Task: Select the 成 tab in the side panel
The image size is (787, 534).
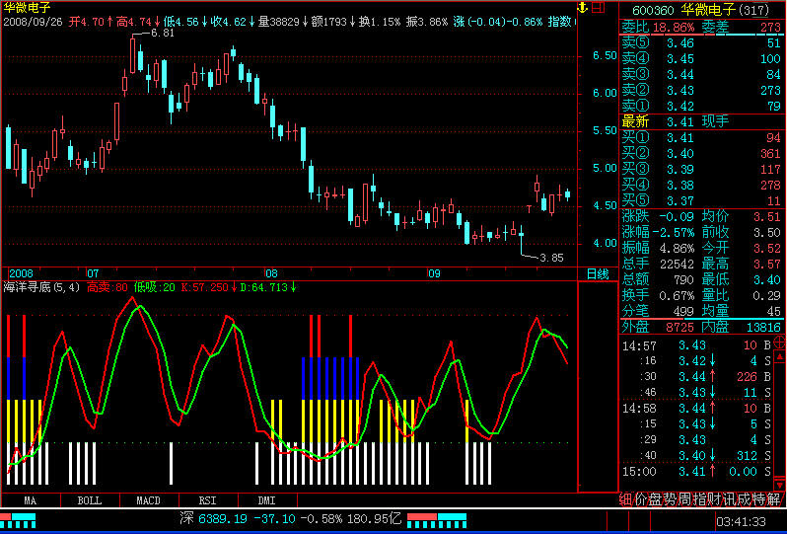Action: pyautogui.click(x=745, y=499)
